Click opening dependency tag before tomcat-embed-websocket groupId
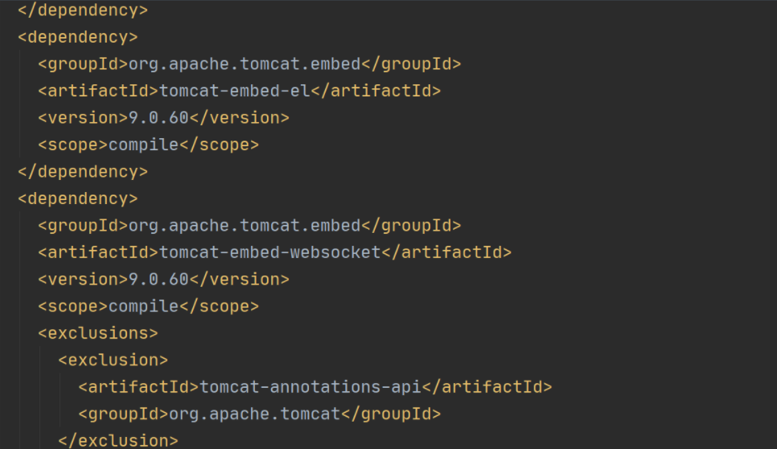 click(x=77, y=198)
